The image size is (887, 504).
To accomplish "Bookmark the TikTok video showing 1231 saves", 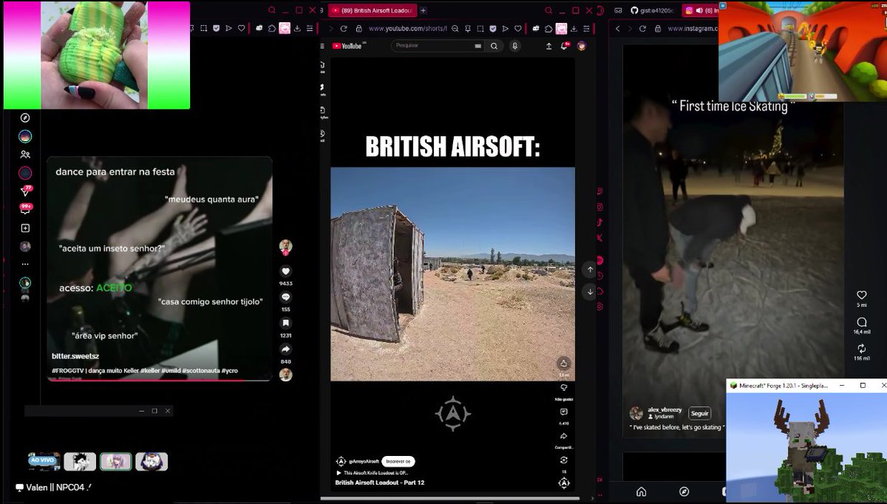I will click(286, 323).
